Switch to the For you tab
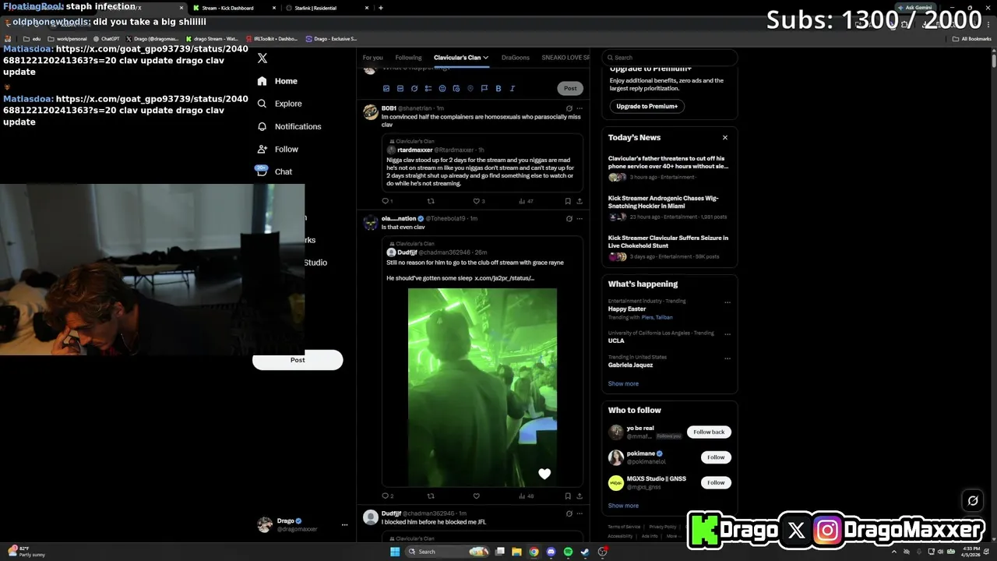Screen dimensions: 997x561 (x=372, y=58)
